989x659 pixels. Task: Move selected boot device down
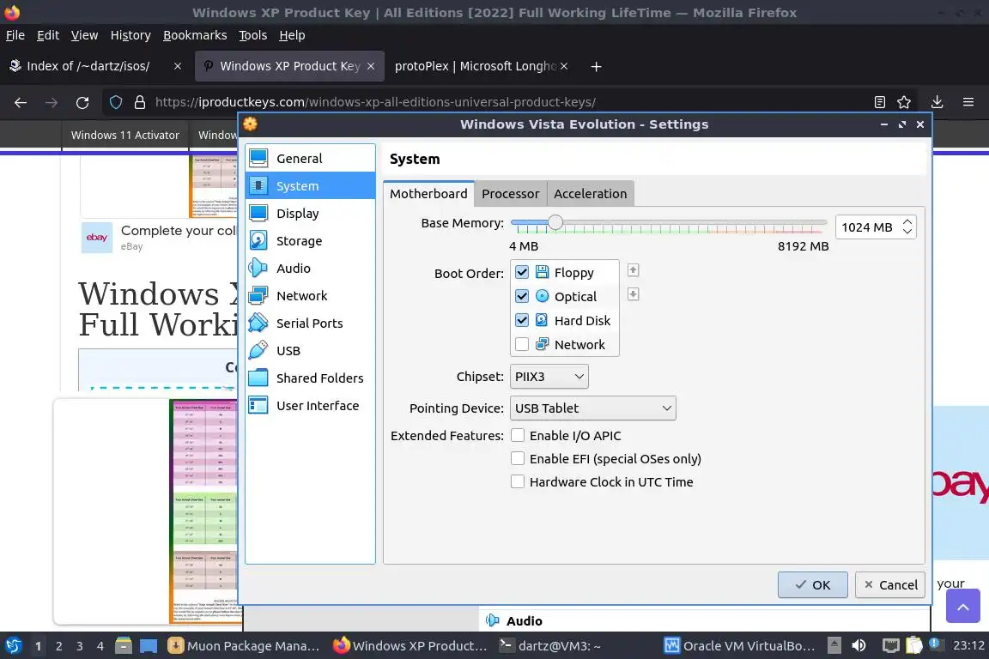pos(634,294)
